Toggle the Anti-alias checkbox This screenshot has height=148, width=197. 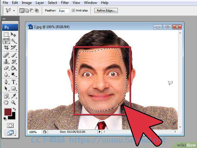(x=73, y=11)
